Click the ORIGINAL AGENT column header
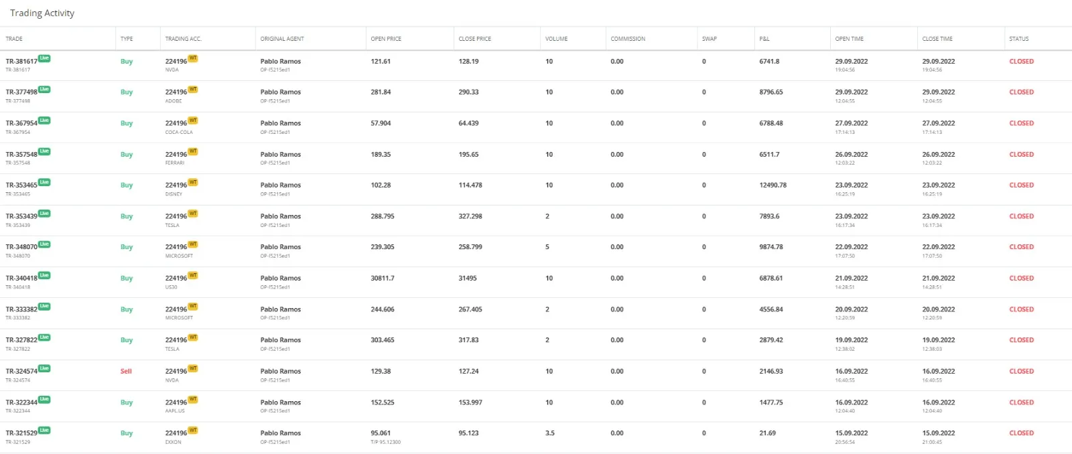 point(282,39)
